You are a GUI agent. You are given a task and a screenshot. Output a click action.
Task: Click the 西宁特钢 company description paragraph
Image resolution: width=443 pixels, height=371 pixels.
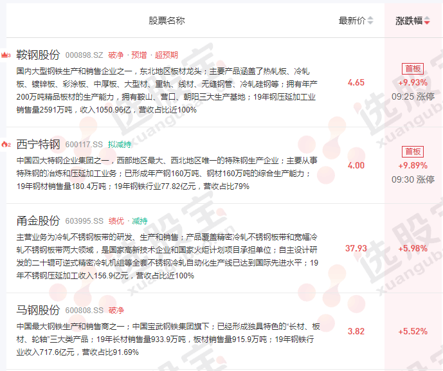(167, 174)
